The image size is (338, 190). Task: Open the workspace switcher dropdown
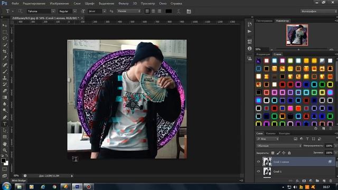[x=318, y=11]
